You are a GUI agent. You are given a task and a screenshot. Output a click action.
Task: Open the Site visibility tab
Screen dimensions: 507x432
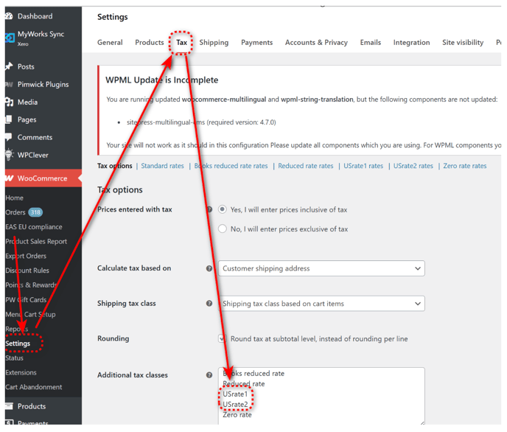(463, 43)
